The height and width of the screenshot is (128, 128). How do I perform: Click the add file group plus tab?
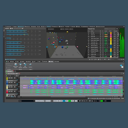tap(15, 71)
